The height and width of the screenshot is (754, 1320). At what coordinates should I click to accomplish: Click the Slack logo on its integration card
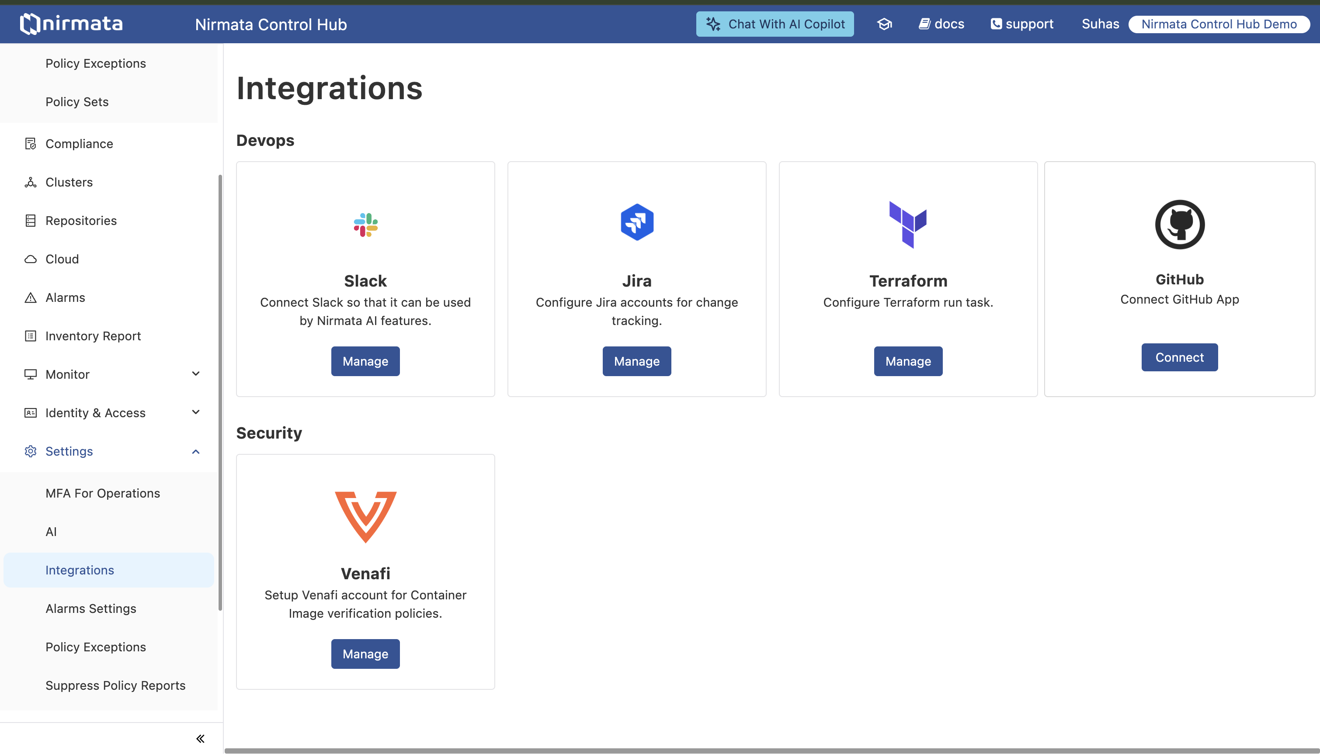(365, 225)
